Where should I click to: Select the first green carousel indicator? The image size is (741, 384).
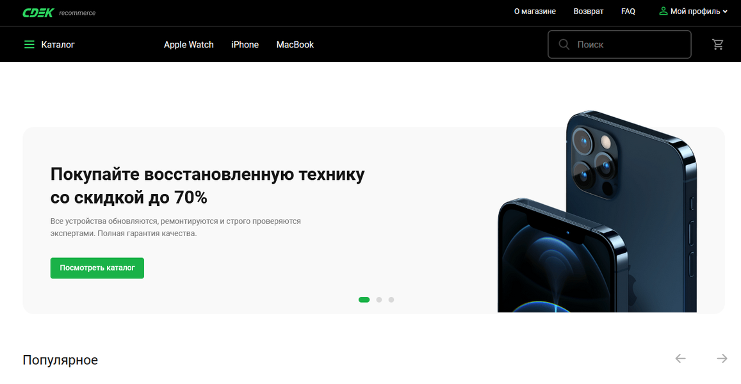[364, 300]
